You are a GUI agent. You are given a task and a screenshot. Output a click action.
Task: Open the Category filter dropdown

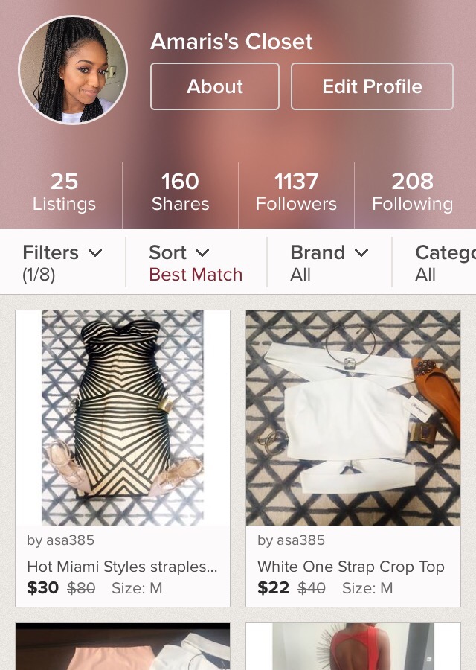click(443, 262)
